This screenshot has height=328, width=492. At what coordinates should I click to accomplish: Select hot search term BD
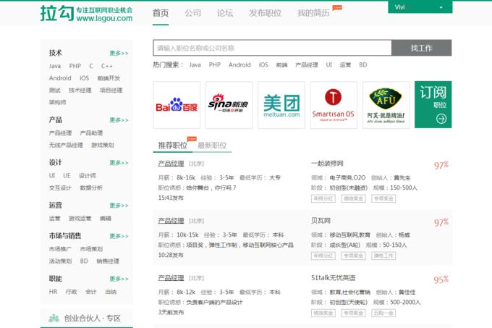[363, 65]
